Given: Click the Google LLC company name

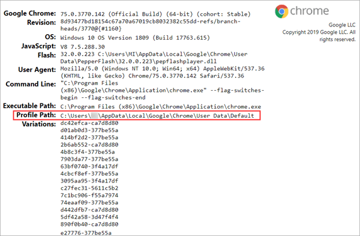Looking at the screenshot, I should pos(342,25).
